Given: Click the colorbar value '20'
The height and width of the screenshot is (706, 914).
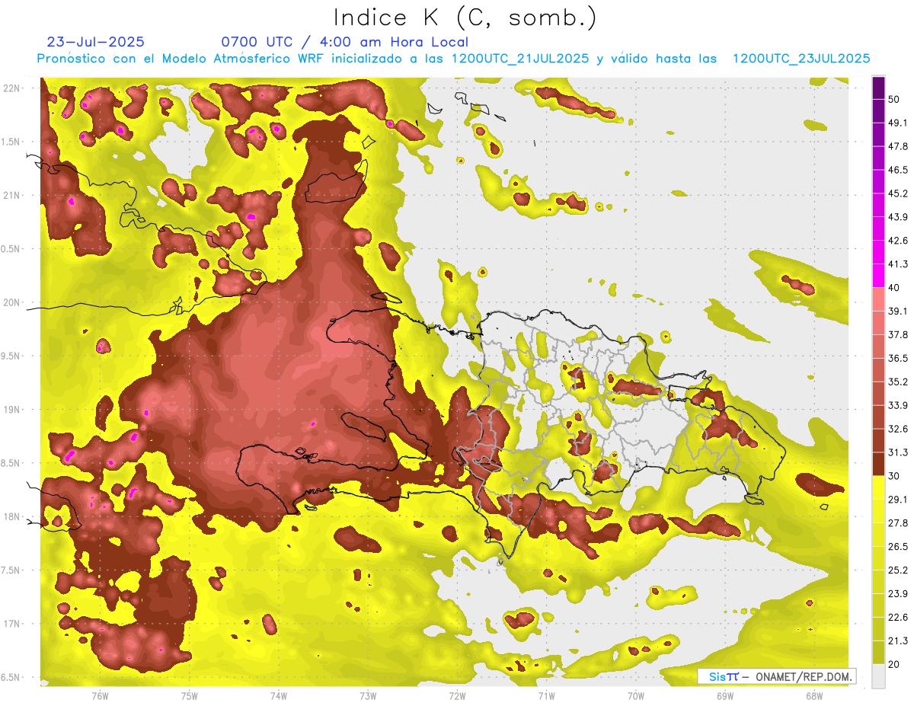Looking at the screenshot, I should (x=895, y=664).
